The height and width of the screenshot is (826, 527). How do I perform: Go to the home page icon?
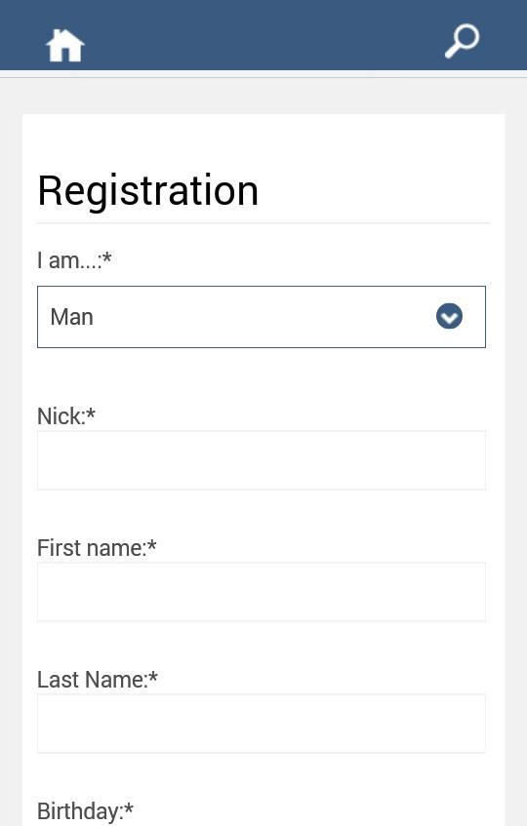[64, 45]
